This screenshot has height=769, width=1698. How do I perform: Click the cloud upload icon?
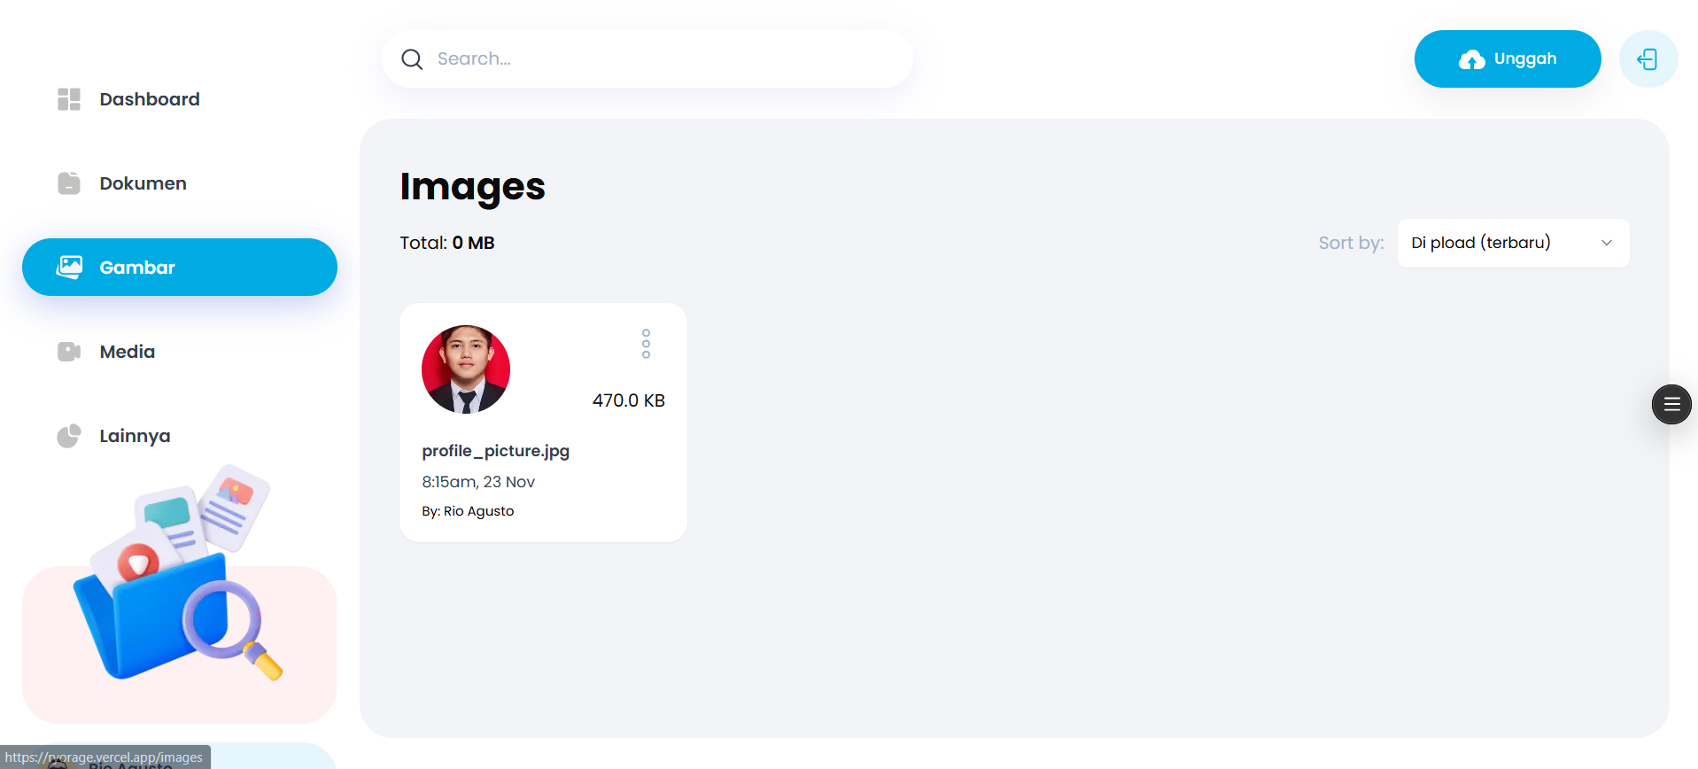tap(1471, 59)
